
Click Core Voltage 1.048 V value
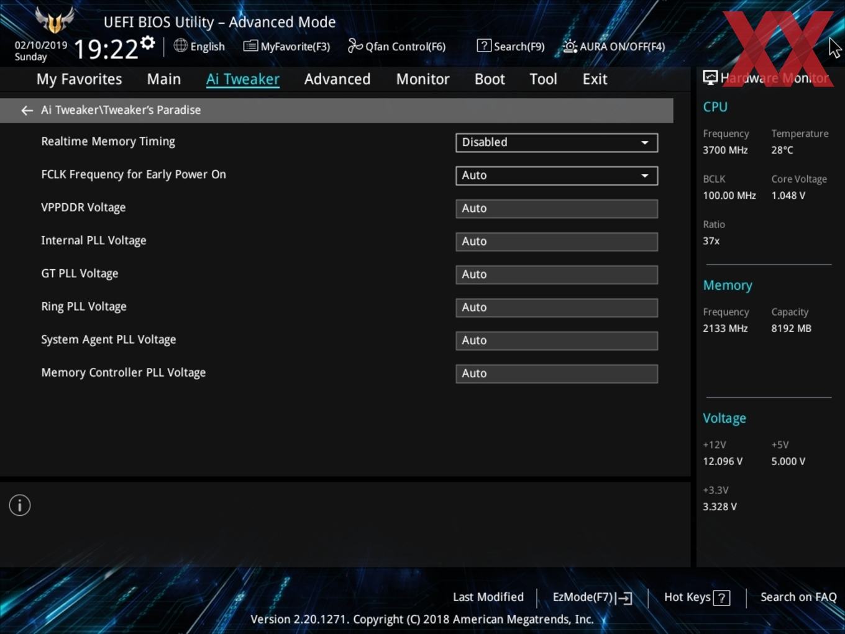click(x=788, y=196)
